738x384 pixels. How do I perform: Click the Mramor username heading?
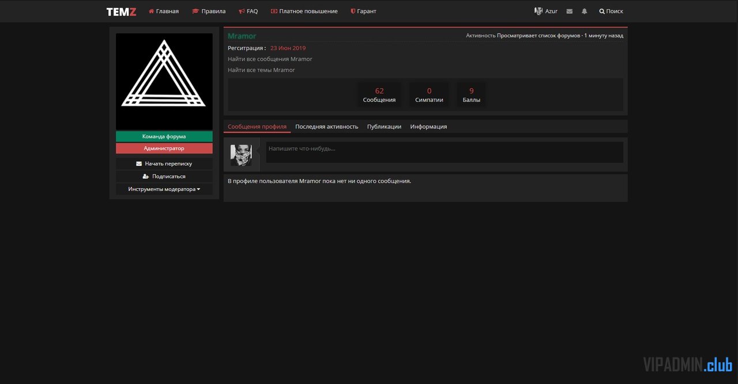click(x=242, y=36)
